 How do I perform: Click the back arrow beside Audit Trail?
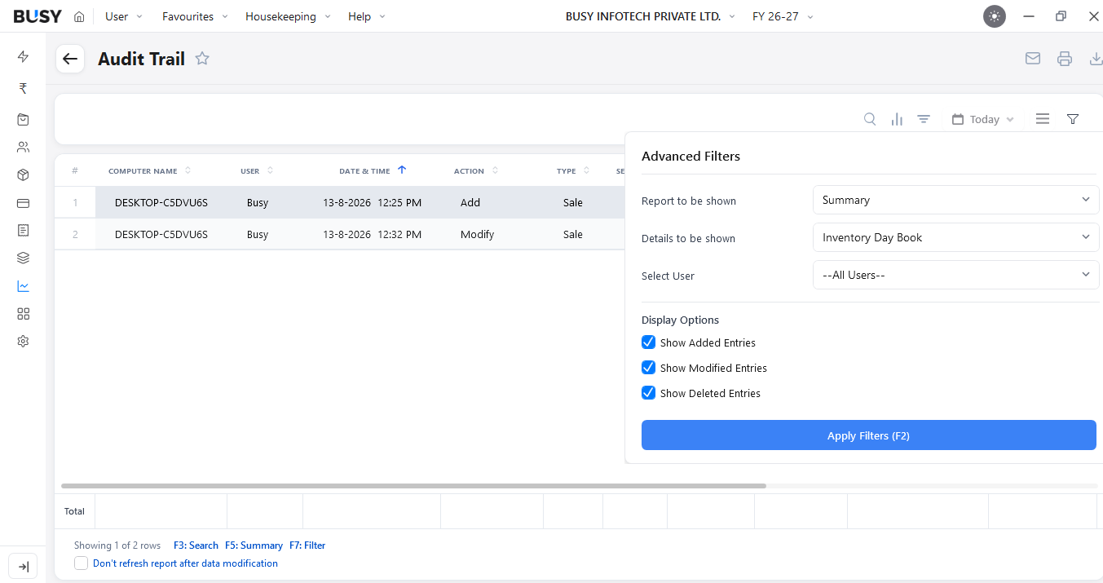pos(70,59)
